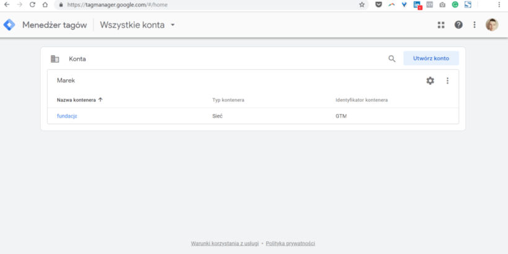The image size is (508, 254).
Task: Search accounts with the magnifier icon
Action: point(392,59)
